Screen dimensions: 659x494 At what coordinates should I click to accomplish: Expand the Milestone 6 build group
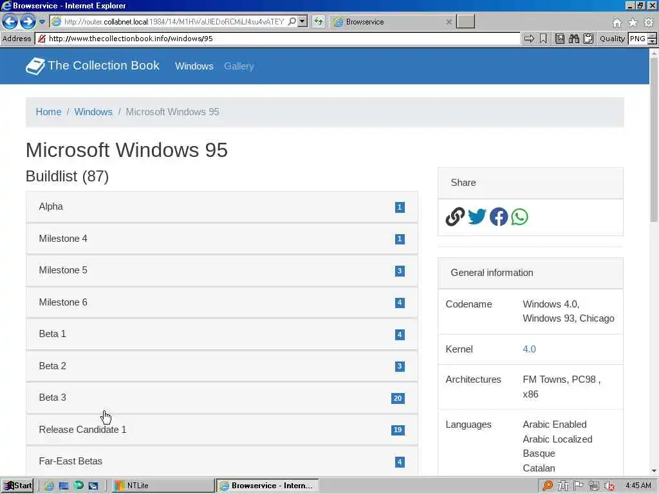[x=222, y=302]
